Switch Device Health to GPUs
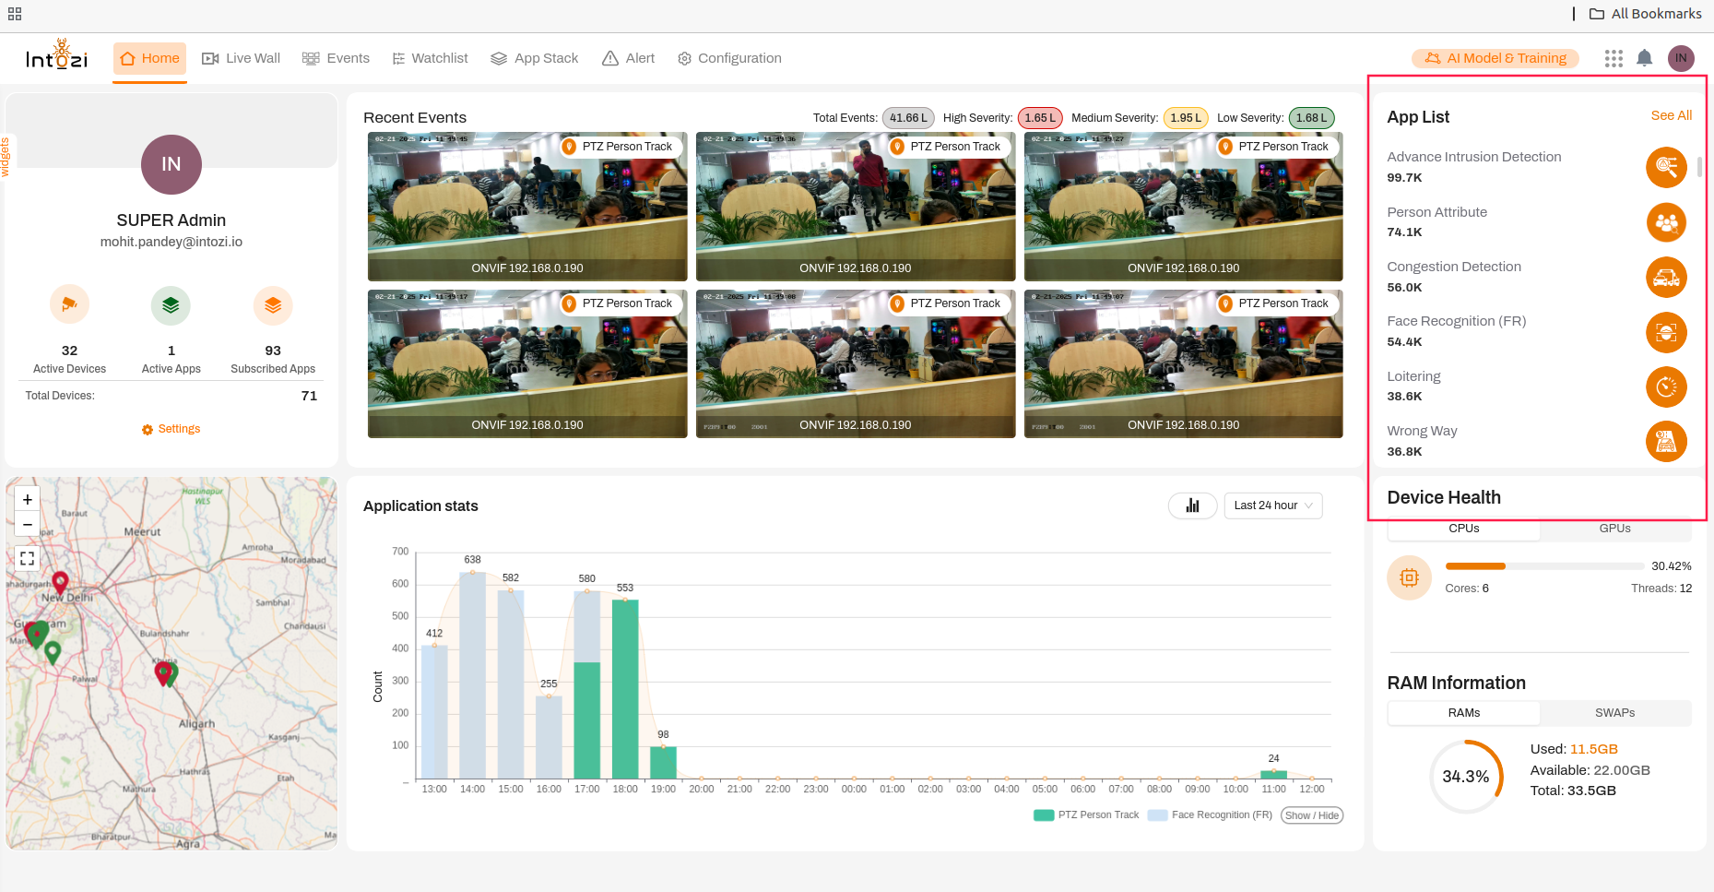Viewport: 1714px width, 892px height. point(1614,528)
